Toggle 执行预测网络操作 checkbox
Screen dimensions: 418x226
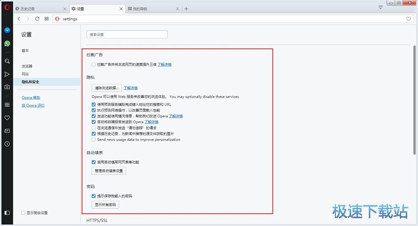tap(93, 110)
